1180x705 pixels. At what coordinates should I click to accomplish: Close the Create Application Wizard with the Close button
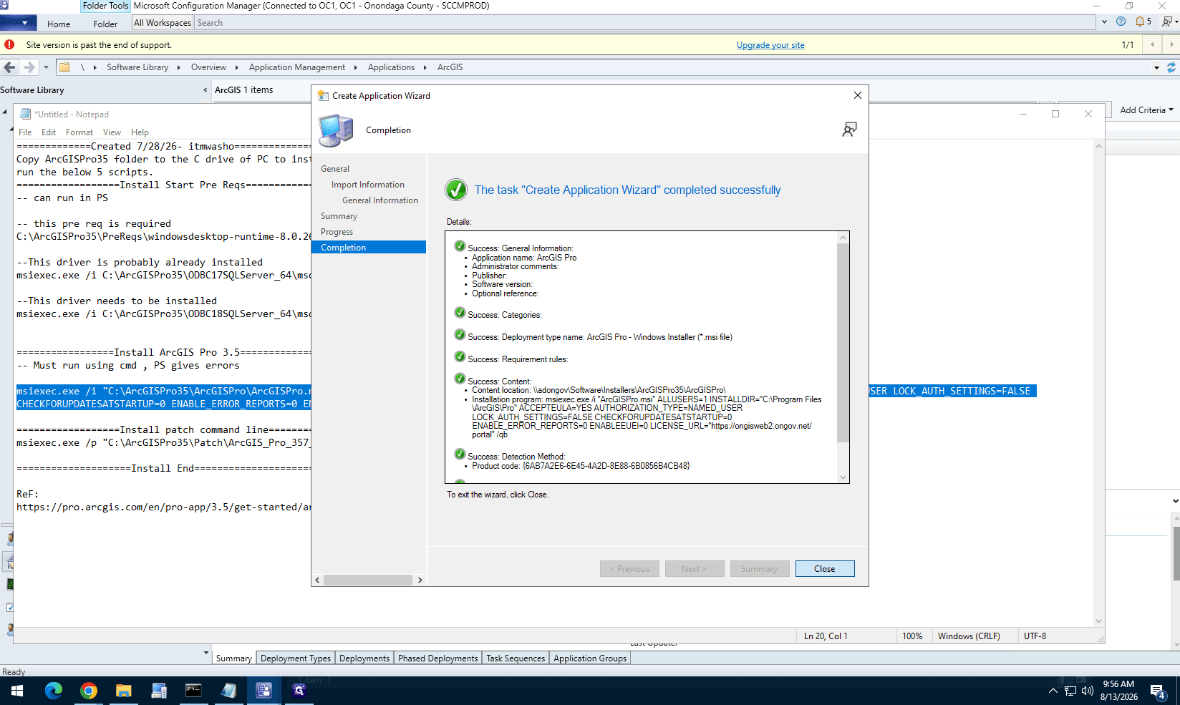(x=825, y=568)
